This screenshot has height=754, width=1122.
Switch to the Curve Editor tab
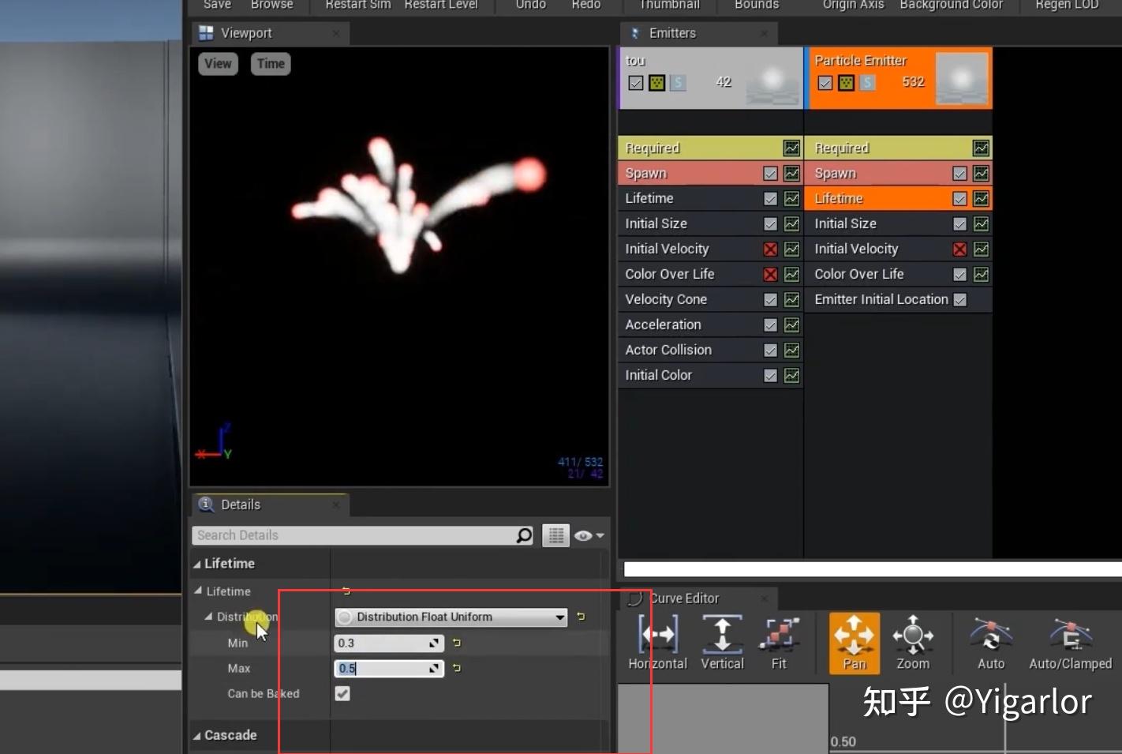click(x=698, y=598)
